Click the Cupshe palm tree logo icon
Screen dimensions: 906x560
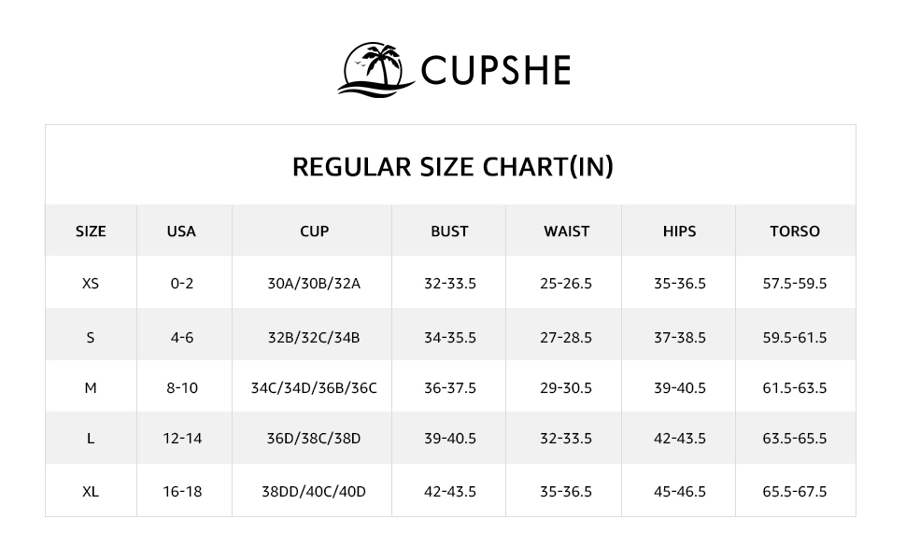(x=375, y=67)
